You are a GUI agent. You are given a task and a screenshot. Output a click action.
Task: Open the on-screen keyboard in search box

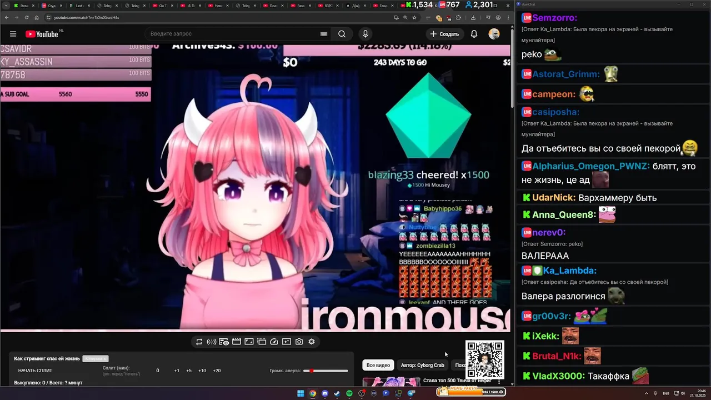point(324,34)
